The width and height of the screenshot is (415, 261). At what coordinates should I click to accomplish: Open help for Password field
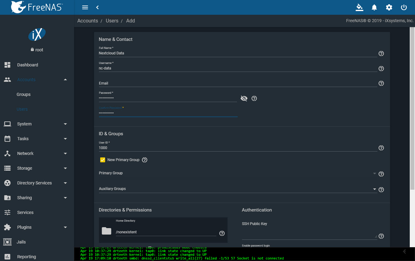click(254, 98)
